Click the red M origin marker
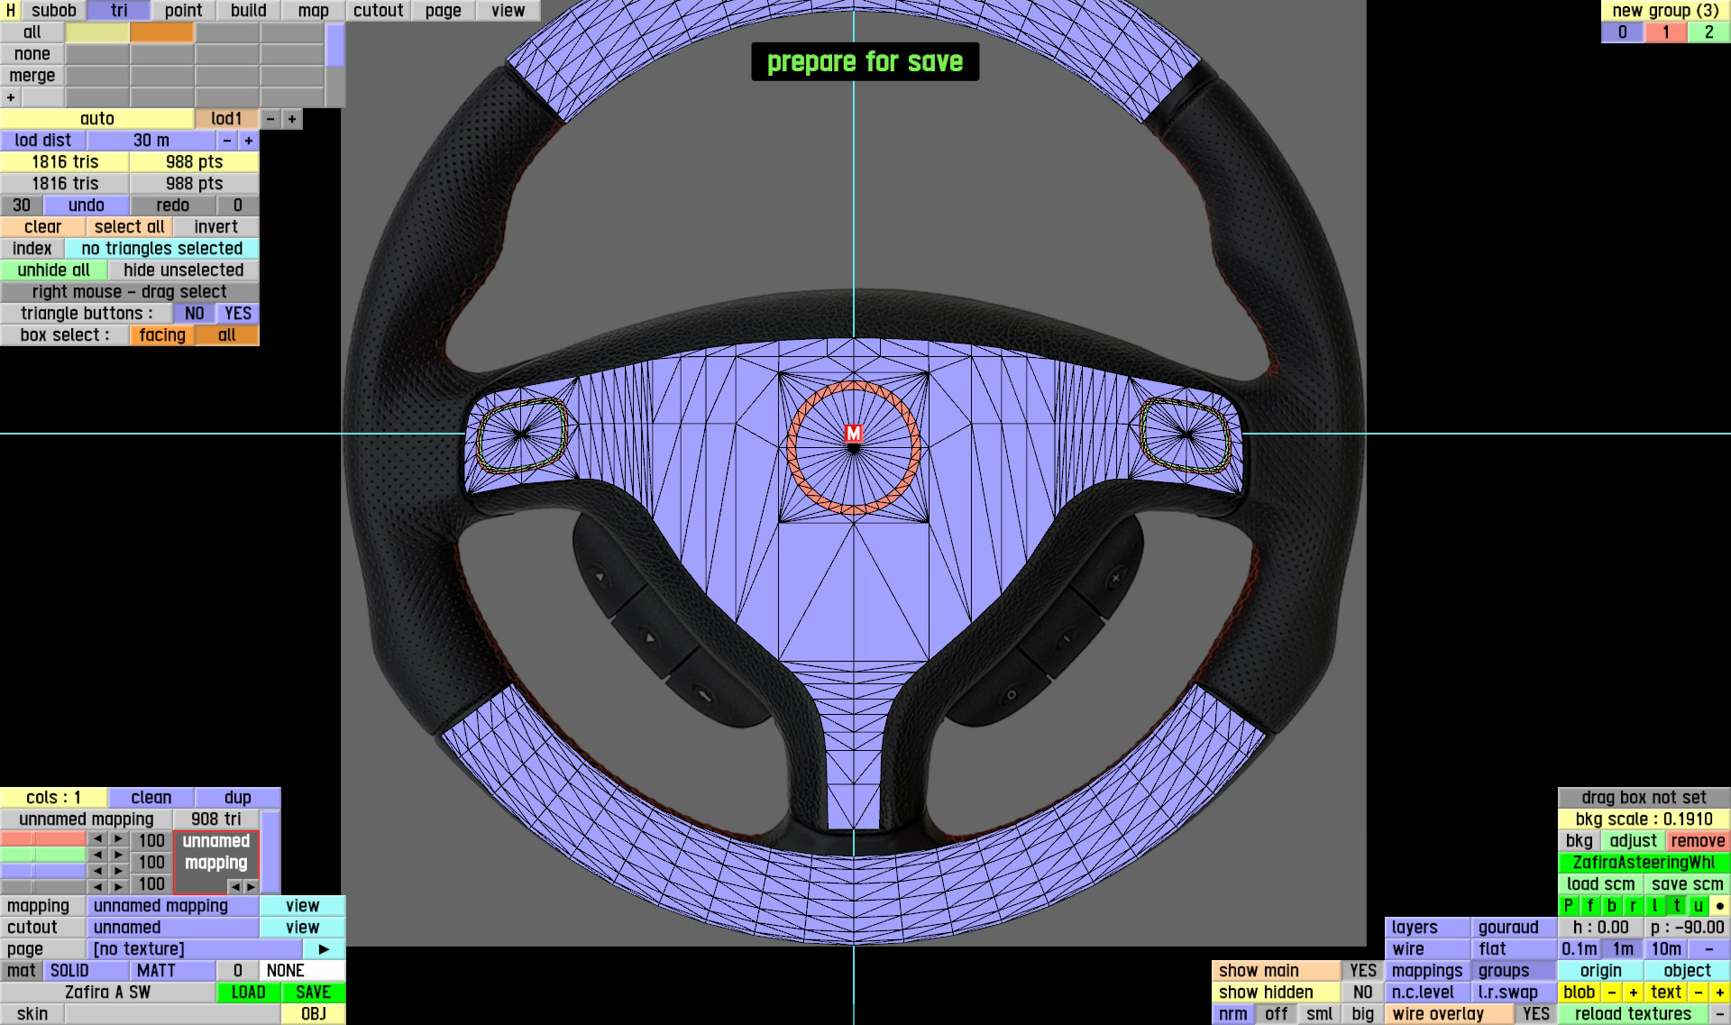Screen dimensions: 1731x1025 pos(853,434)
